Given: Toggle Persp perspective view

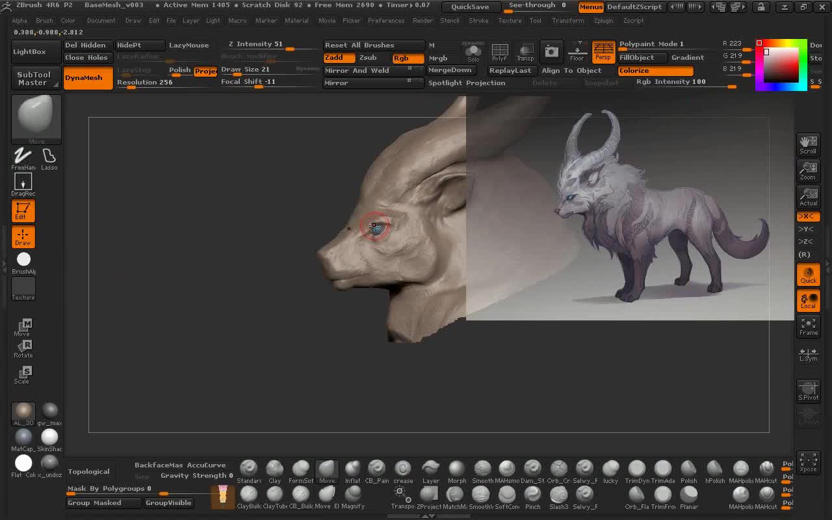Looking at the screenshot, I should coord(603,51).
